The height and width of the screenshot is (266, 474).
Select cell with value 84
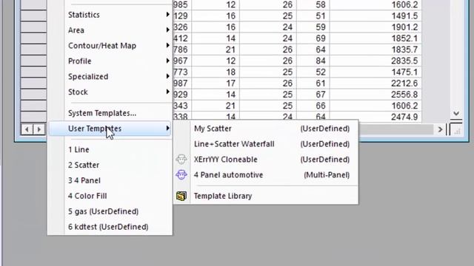(313, 61)
